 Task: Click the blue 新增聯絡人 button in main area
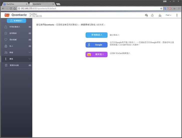pos(96,35)
